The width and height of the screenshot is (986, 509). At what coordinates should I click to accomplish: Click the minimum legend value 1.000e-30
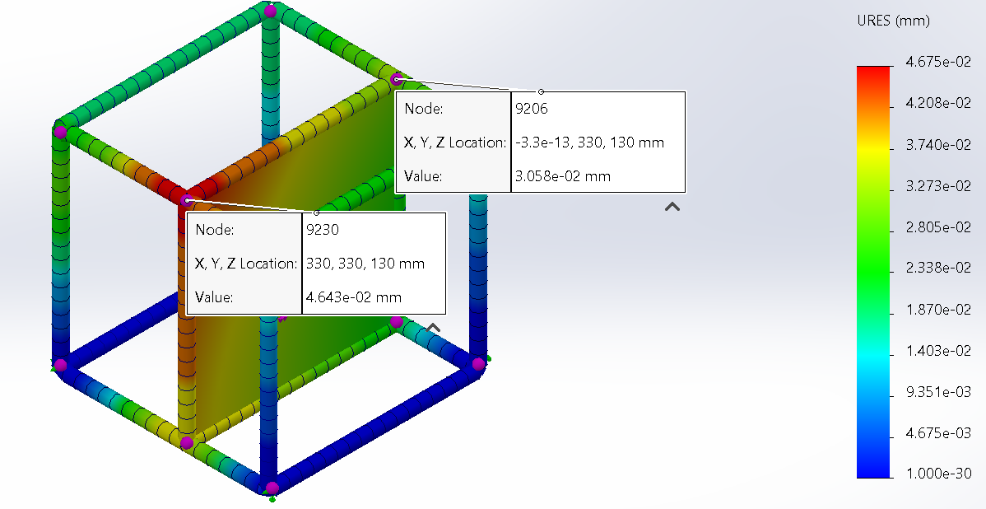[x=938, y=474]
